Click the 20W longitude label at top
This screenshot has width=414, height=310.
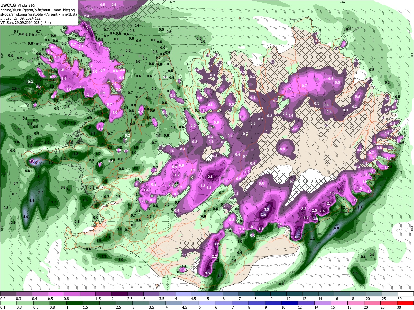click(x=172, y=2)
